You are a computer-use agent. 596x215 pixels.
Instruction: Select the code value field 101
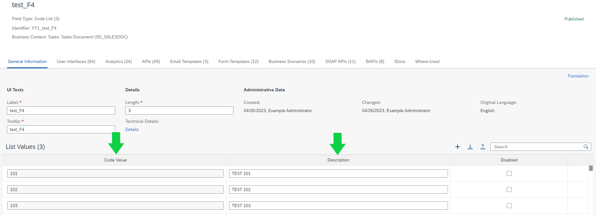click(x=115, y=173)
